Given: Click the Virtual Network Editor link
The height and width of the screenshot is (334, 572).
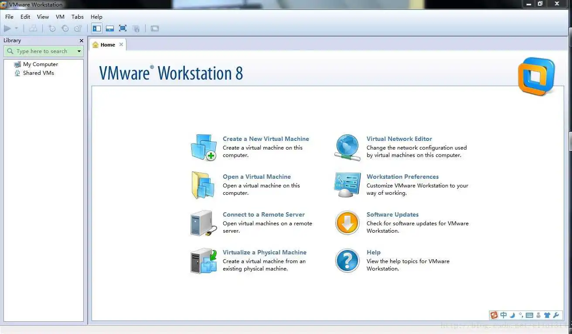Looking at the screenshot, I should pos(399,139).
